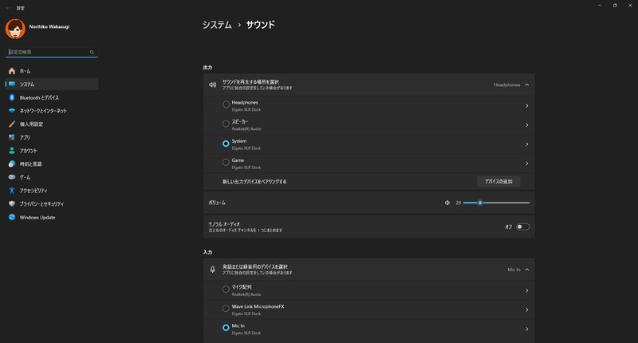Open アカウント settings page

[52, 151]
